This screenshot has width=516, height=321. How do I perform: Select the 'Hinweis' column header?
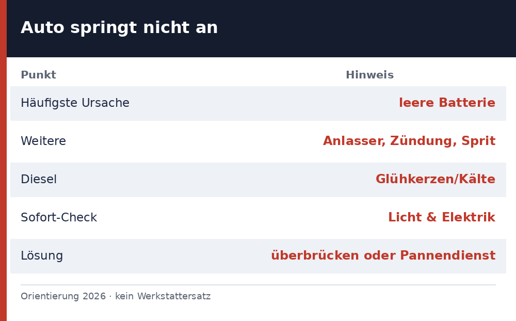point(369,75)
